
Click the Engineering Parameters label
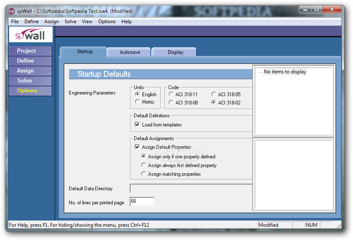coord(92,93)
